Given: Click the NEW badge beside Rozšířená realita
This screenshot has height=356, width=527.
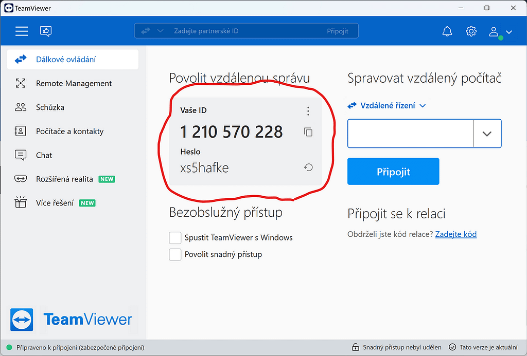Looking at the screenshot, I should (x=107, y=179).
